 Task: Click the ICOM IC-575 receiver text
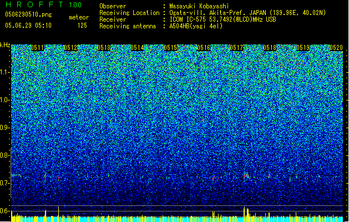click(222, 19)
